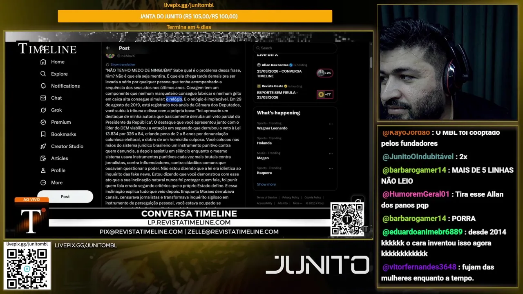This screenshot has width=523, height=294.
Task: Go back with the Post arrow
Action: pos(108,48)
